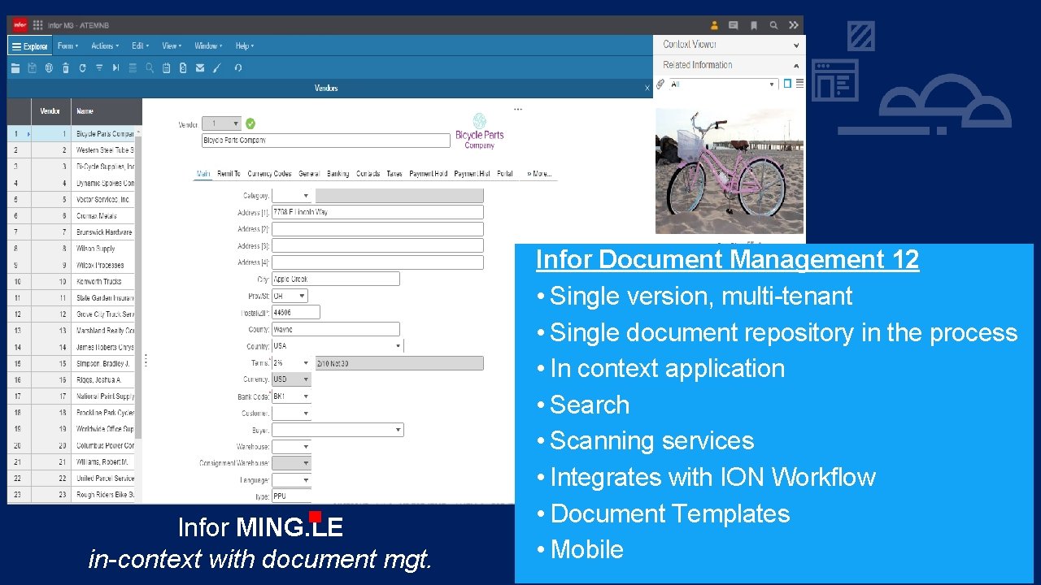Open the three-dots options above vendor logo

518,109
